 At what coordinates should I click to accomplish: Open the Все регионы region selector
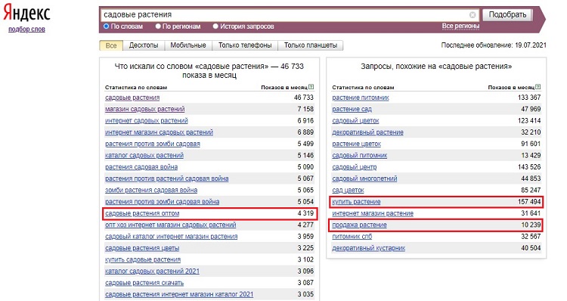(x=460, y=26)
